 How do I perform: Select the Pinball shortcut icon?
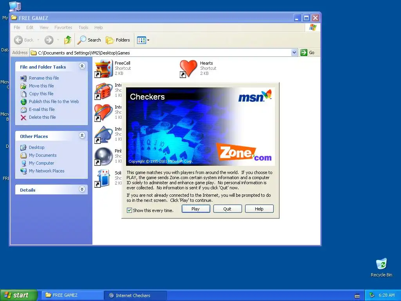(x=103, y=157)
